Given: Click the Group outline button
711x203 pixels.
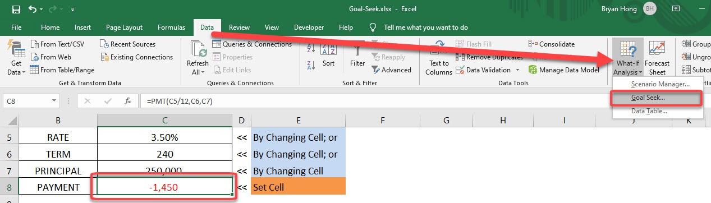Looking at the screenshot, I should [696, 44].
